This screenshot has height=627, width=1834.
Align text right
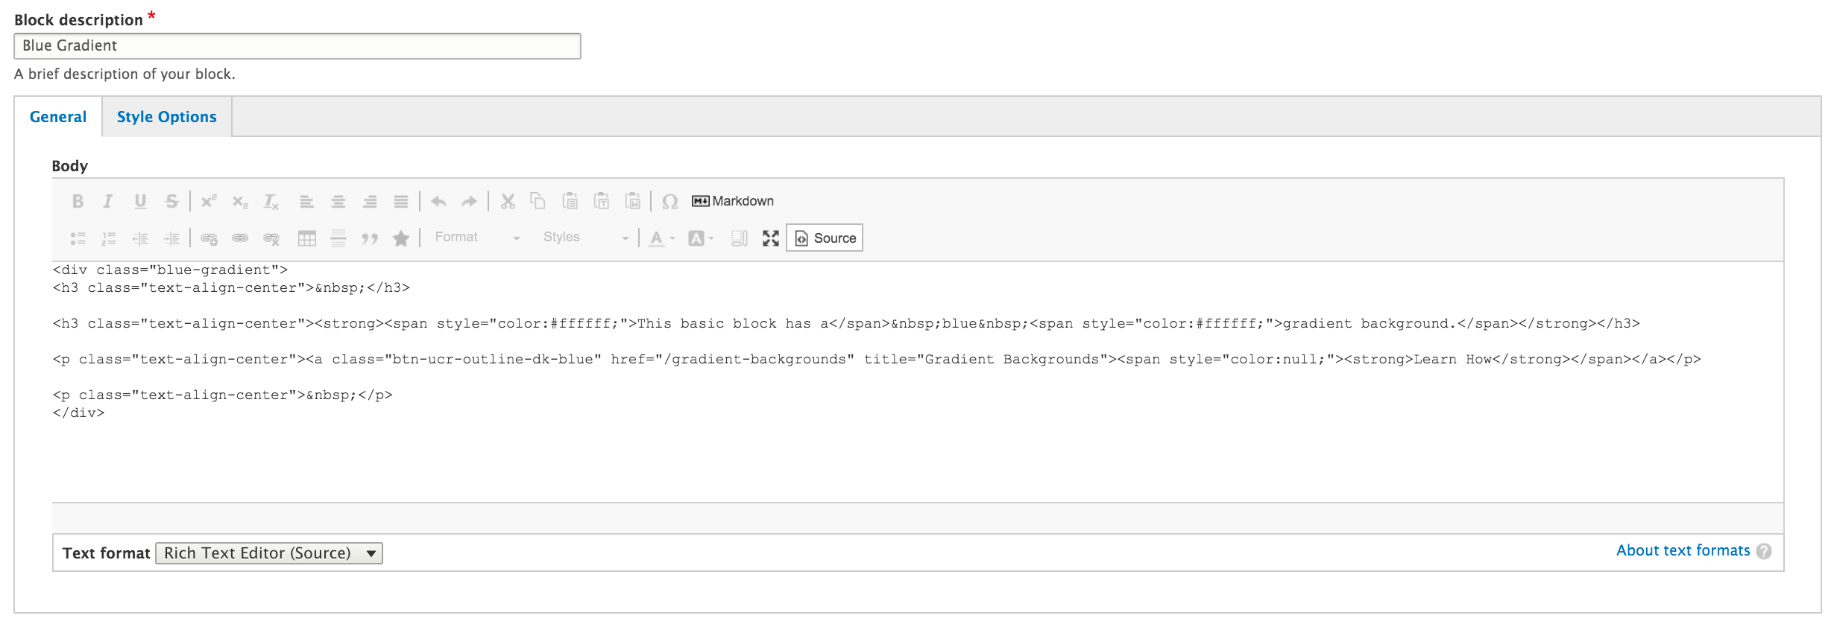[370, 201]
